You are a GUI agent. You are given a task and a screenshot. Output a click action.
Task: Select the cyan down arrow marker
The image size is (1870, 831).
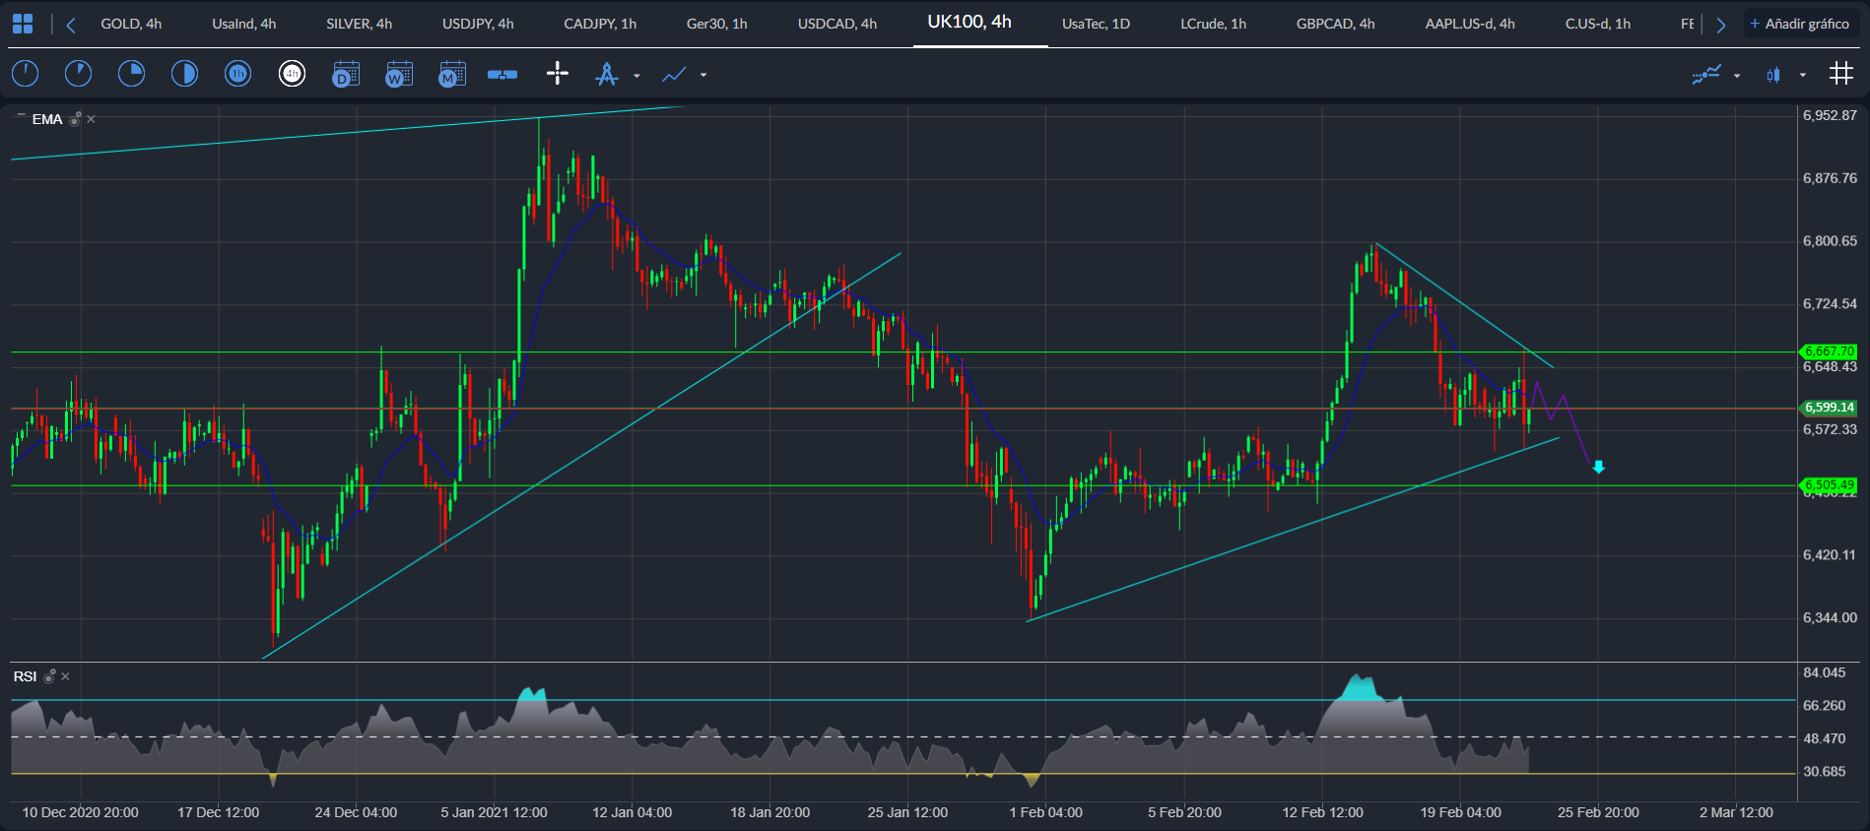coord(1598,467)
